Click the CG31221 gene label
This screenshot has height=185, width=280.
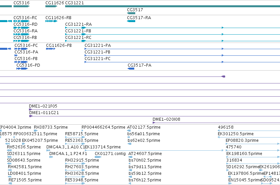point(74,3)
